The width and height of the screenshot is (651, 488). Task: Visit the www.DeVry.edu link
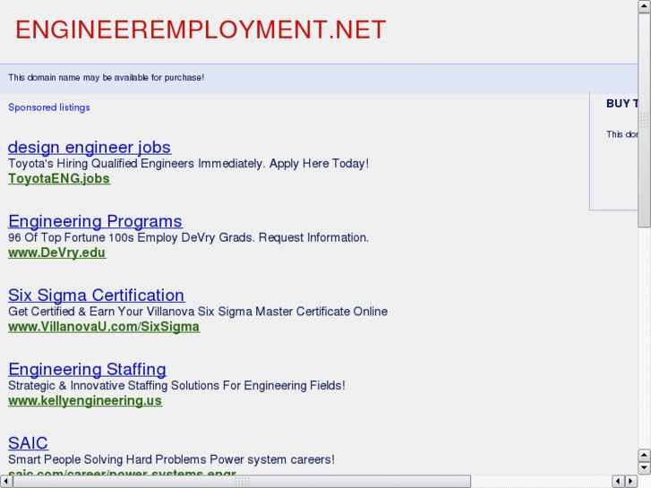tap(57, 253)
